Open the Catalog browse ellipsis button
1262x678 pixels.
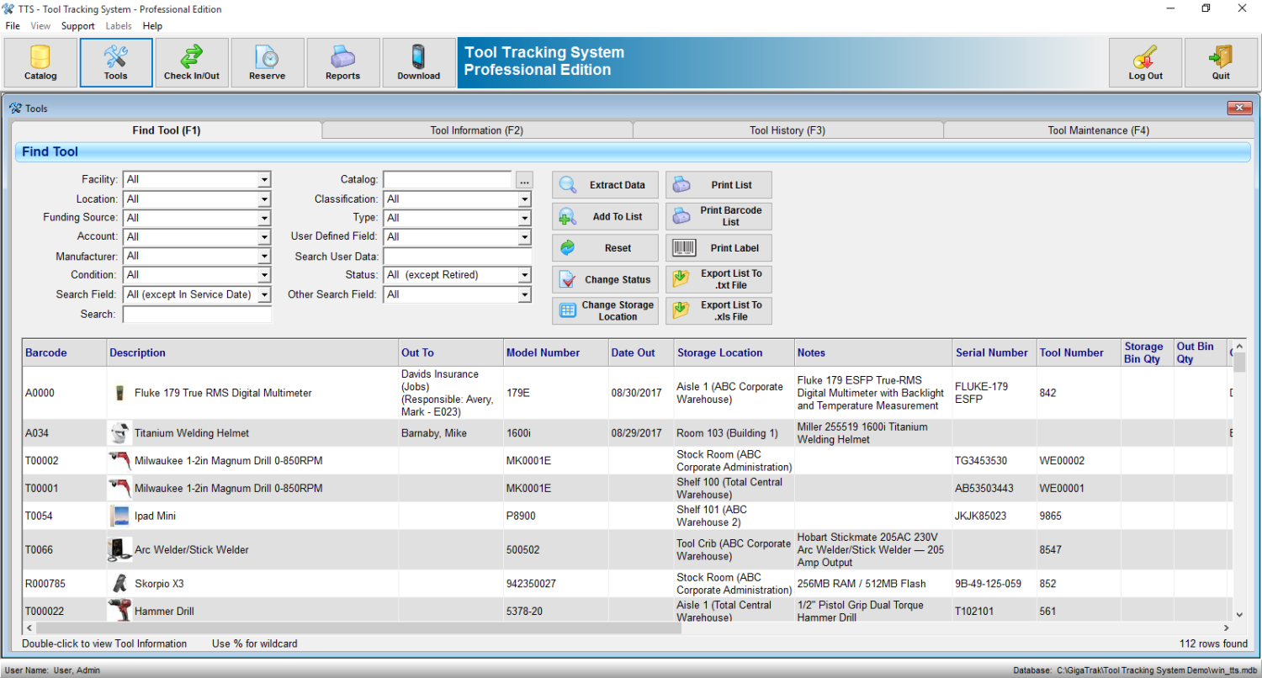(524, 179)
